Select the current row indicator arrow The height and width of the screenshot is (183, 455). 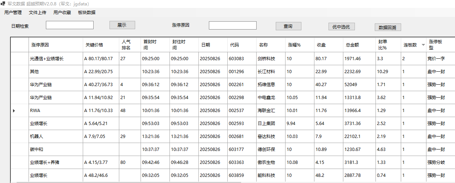tap(14, 111)
